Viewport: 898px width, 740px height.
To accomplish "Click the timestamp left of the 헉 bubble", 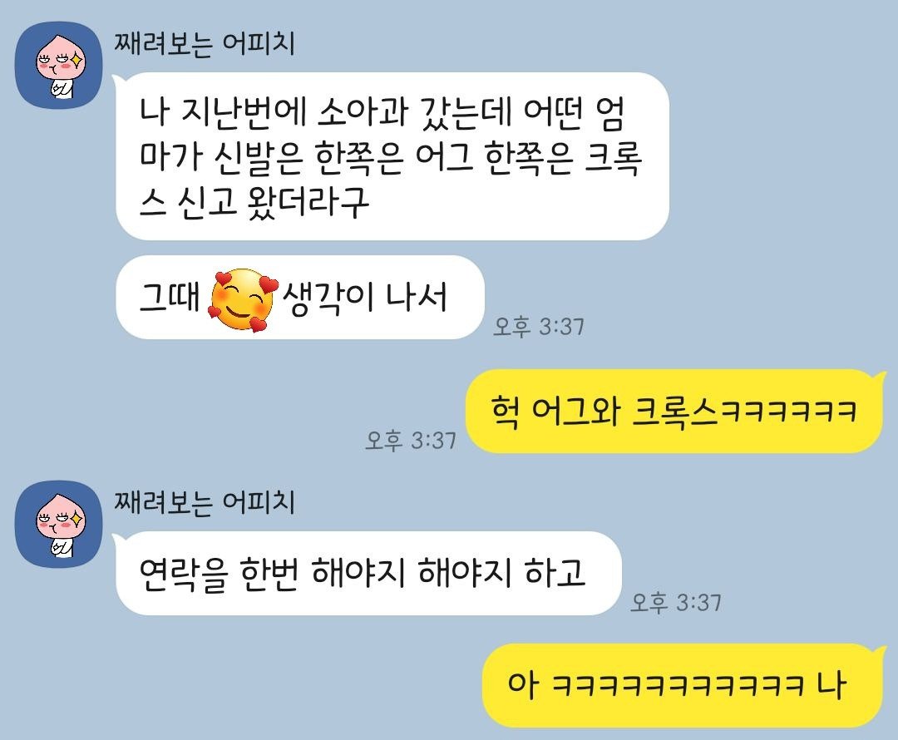I will 411,441.
